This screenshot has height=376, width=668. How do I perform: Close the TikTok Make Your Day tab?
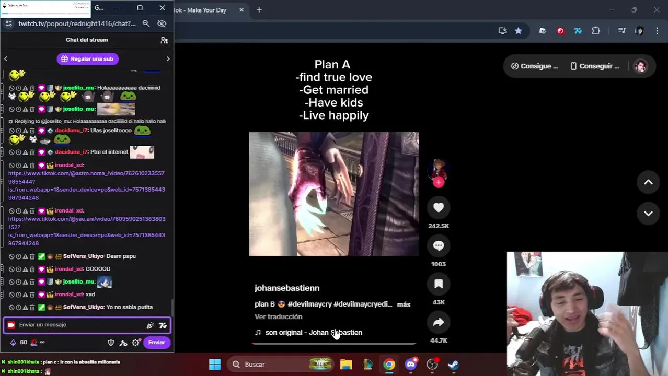point(241,10)
